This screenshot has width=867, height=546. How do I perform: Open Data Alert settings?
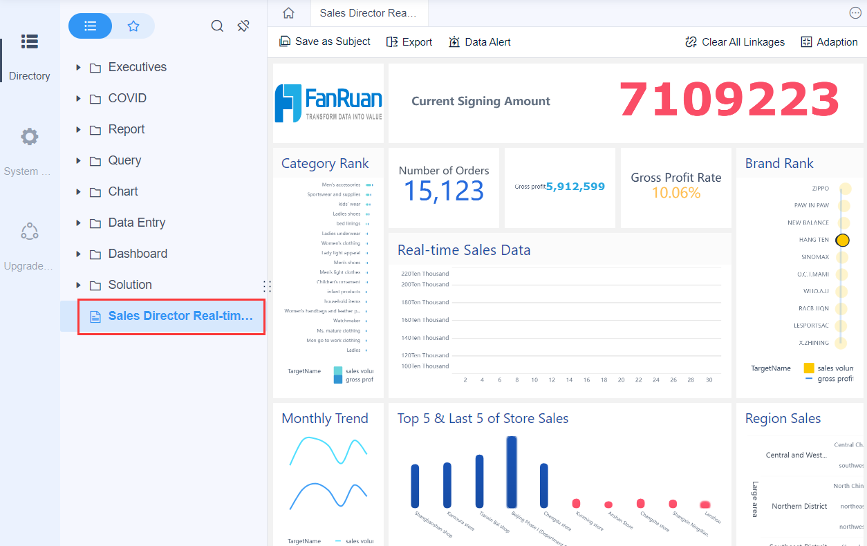tap(479, 41)
